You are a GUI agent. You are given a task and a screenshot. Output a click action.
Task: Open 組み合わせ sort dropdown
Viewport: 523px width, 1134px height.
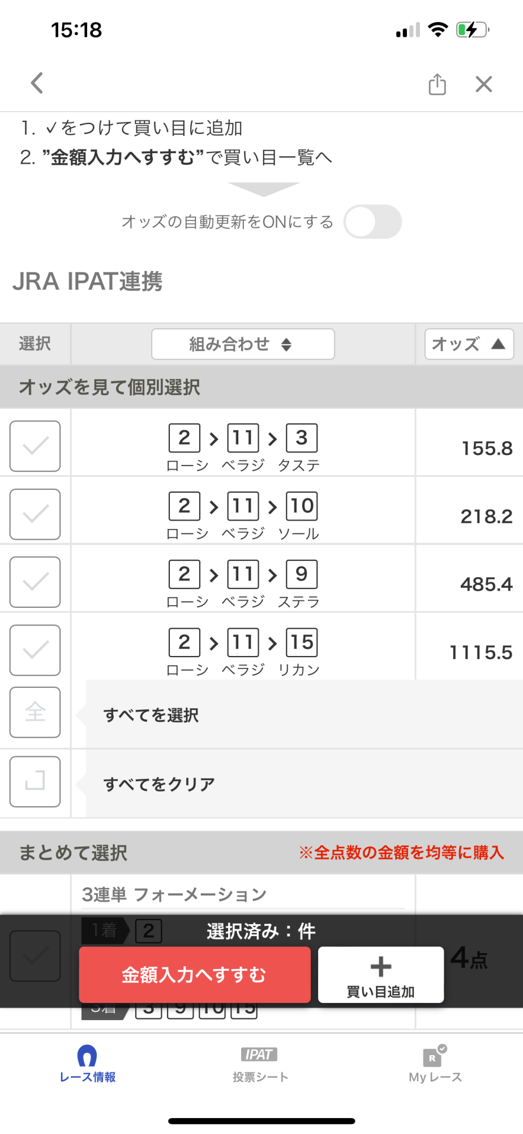click(x=243, y=344)
